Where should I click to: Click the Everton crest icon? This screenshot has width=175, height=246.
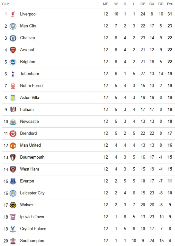coord(13,181)
